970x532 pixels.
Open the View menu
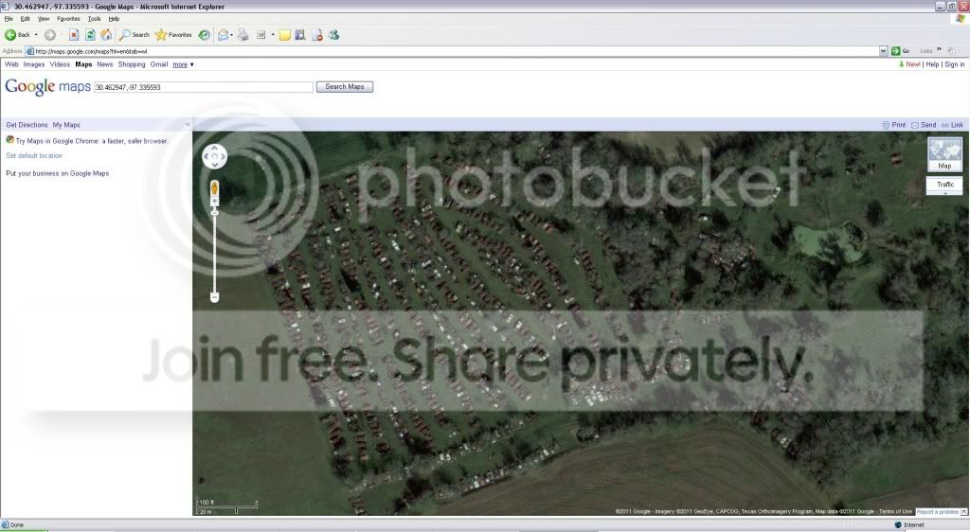tap(44, 19)
